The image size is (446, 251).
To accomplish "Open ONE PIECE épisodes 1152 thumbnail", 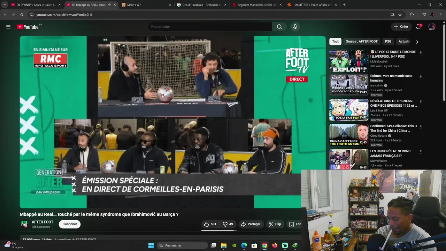I will coord(349,109).
